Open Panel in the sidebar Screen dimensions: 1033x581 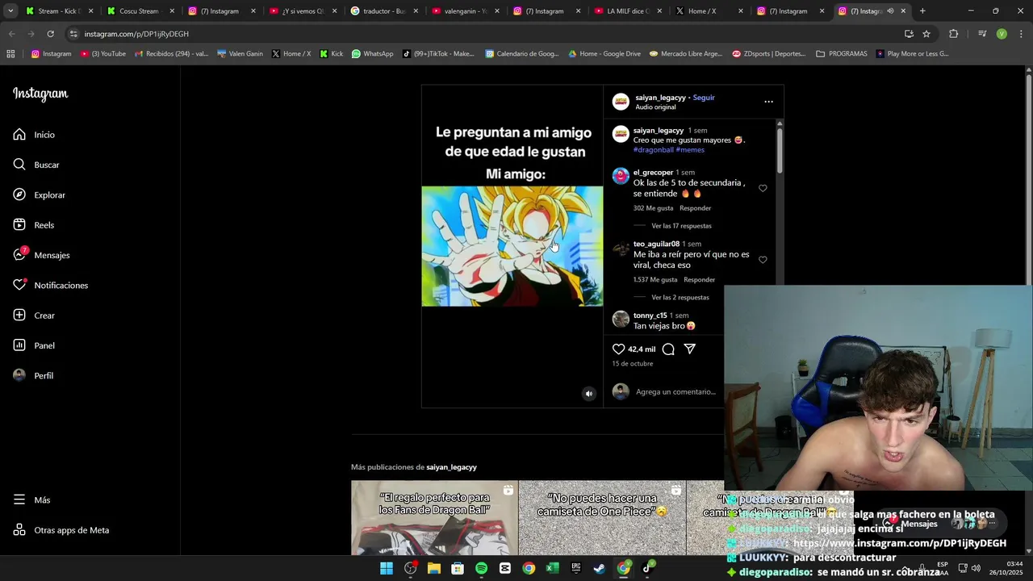click(34, 345)
